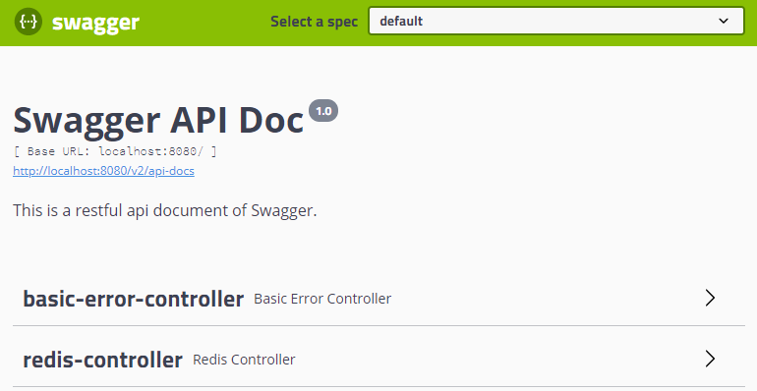This screenshot has width=757, height=391.
Task: Click the Swagger API Doc title heading
Action: [x=158, y=120]
